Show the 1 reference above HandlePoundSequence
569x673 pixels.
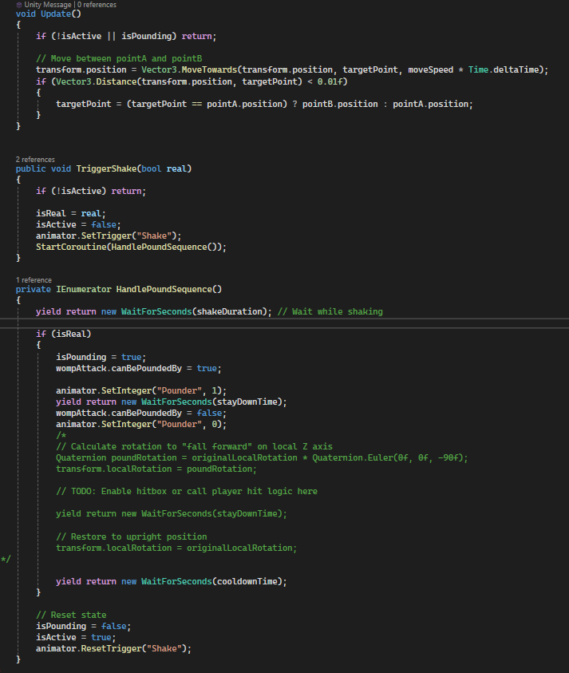point(34,280)
